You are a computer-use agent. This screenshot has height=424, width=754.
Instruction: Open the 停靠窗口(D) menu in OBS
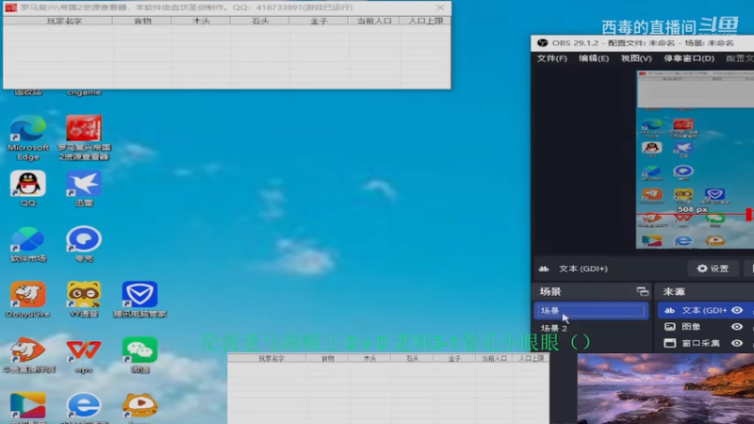689,58
